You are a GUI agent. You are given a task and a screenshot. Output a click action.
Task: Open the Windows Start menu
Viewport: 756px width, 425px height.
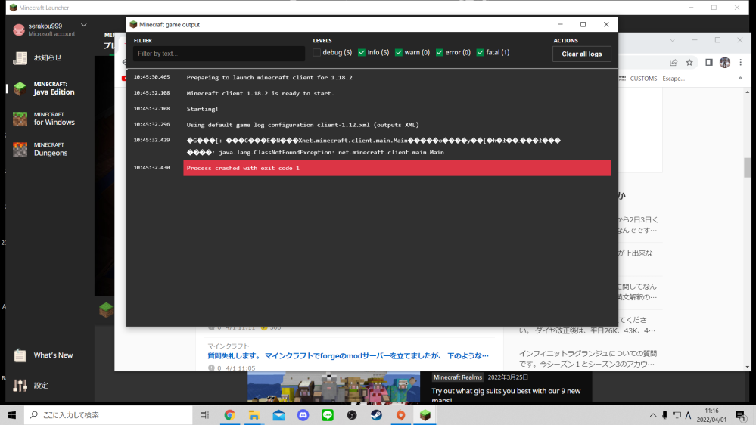(x=11, y=415)
